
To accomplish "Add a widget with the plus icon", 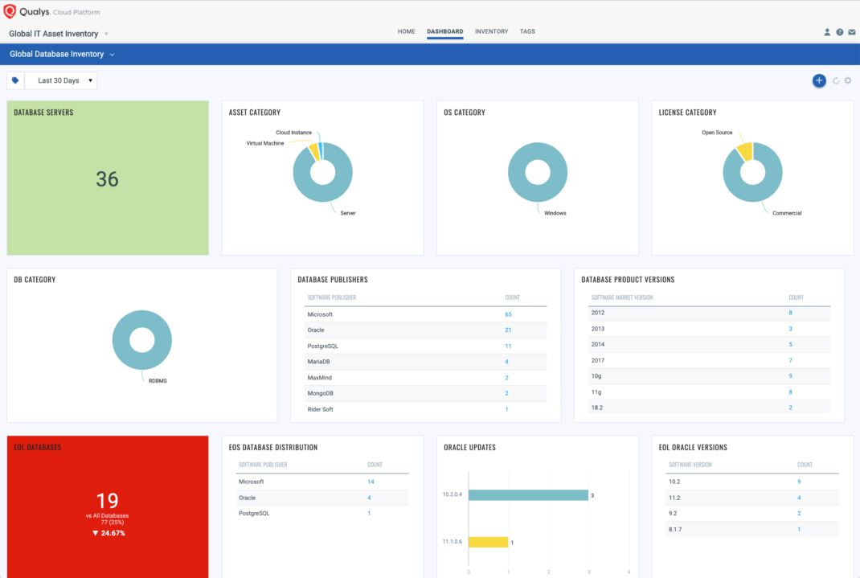I will coord(819,80).
